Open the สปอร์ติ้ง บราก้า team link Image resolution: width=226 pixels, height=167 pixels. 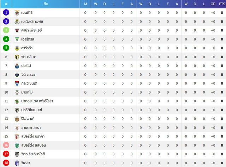tap(33, 136)
